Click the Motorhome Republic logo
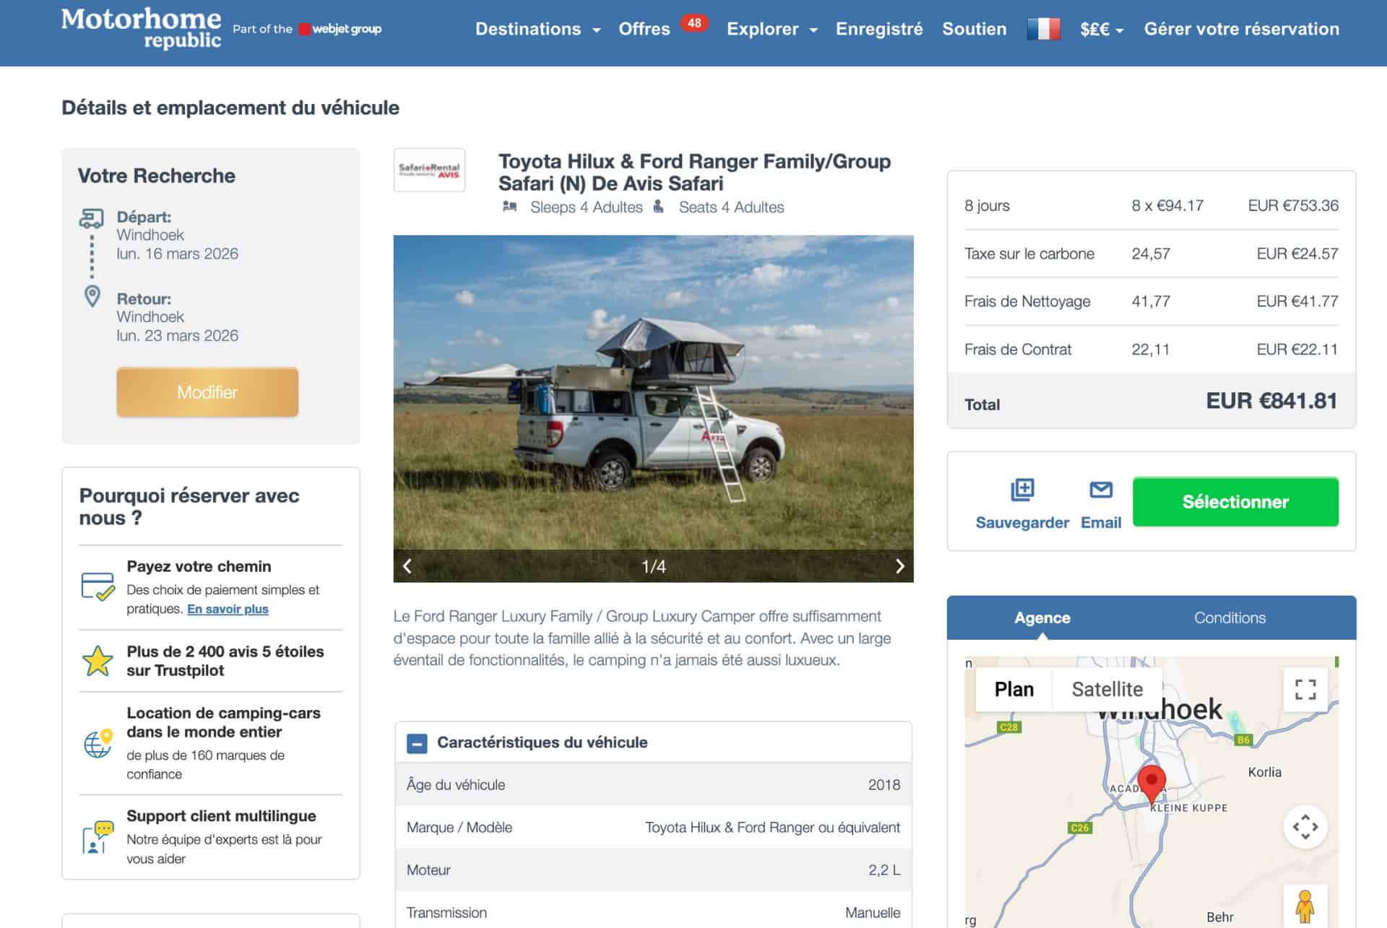The width and height of the screenshot is (1387, 928). [x=141, y=29]
